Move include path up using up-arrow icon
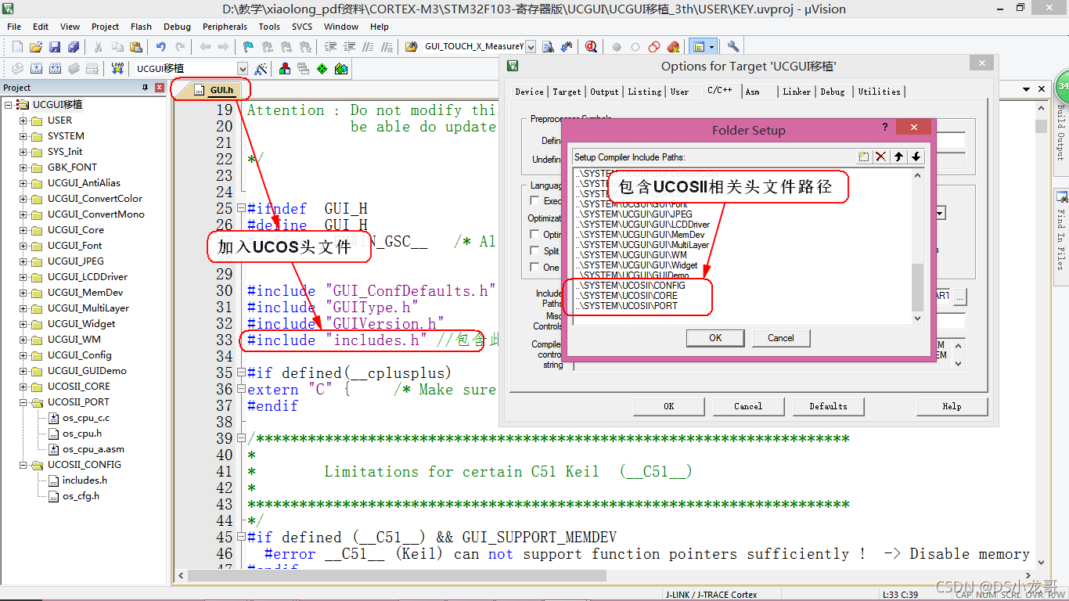This screenshot has height=601, width=1069. coord(897,157)
